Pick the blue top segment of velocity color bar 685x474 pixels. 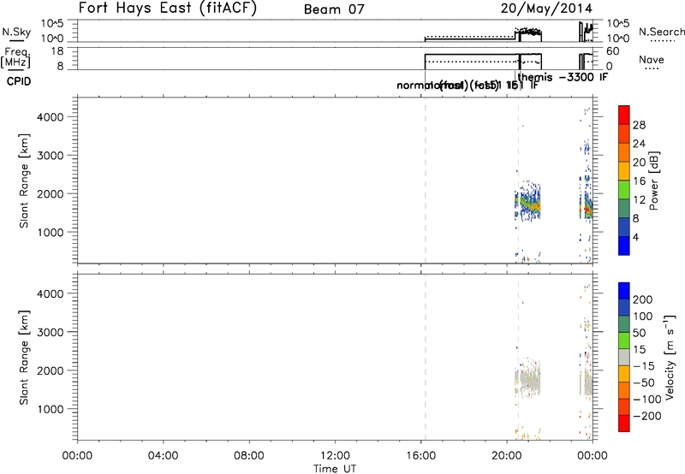tap(624, 291)
